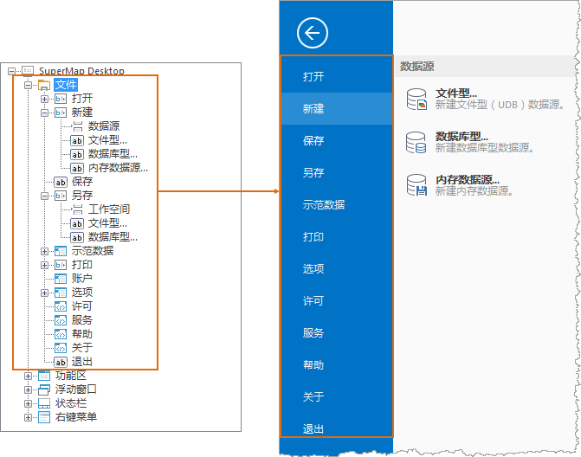581x457 pixels.
Task: Collapse the 另存 tree node
Action: [x=44, y=196]
